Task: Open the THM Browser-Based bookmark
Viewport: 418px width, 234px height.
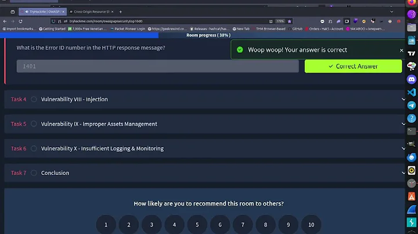Action: [269, 29]
